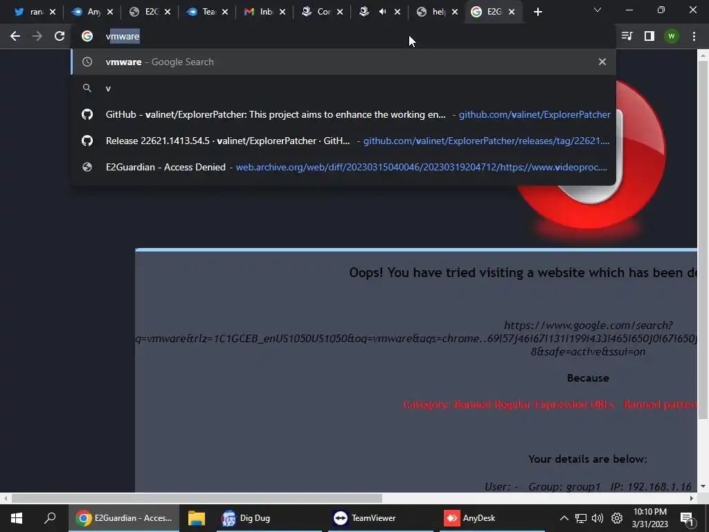Select the vmware Google Search suggestion
The width and height of the screenshot is (709, 532).
pyautogui.click(x=343, y=62)
